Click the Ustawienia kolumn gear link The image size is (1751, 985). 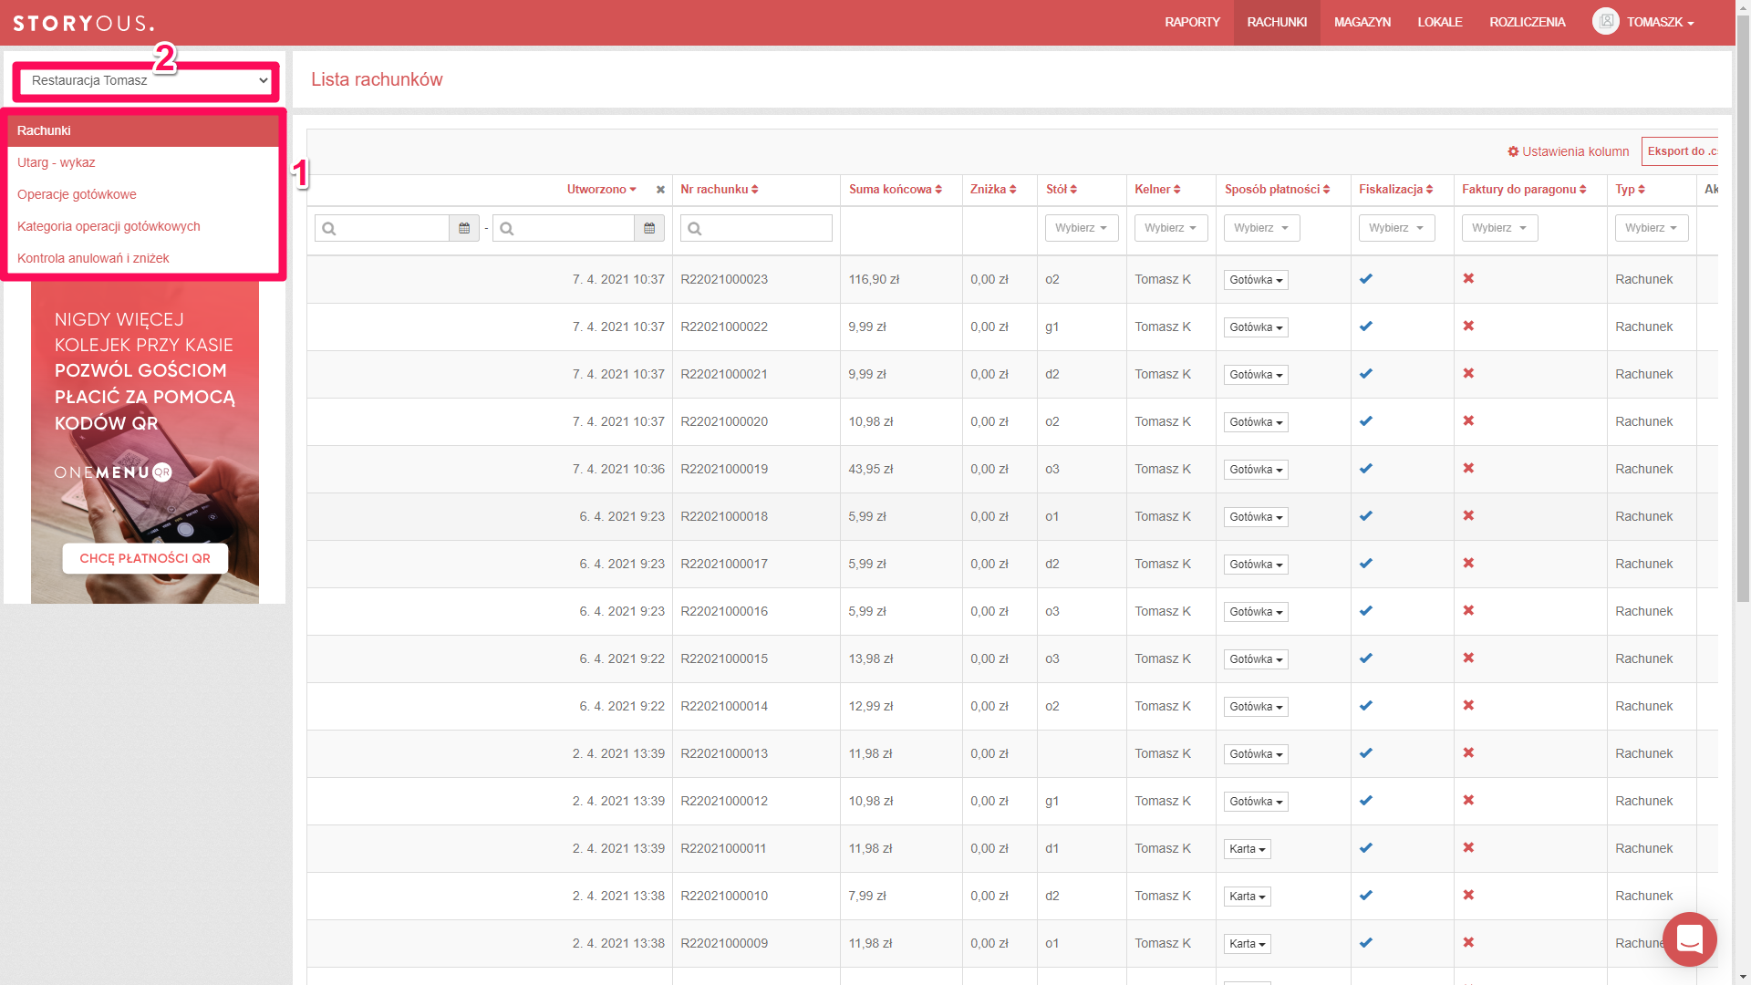click(1568, 151)
